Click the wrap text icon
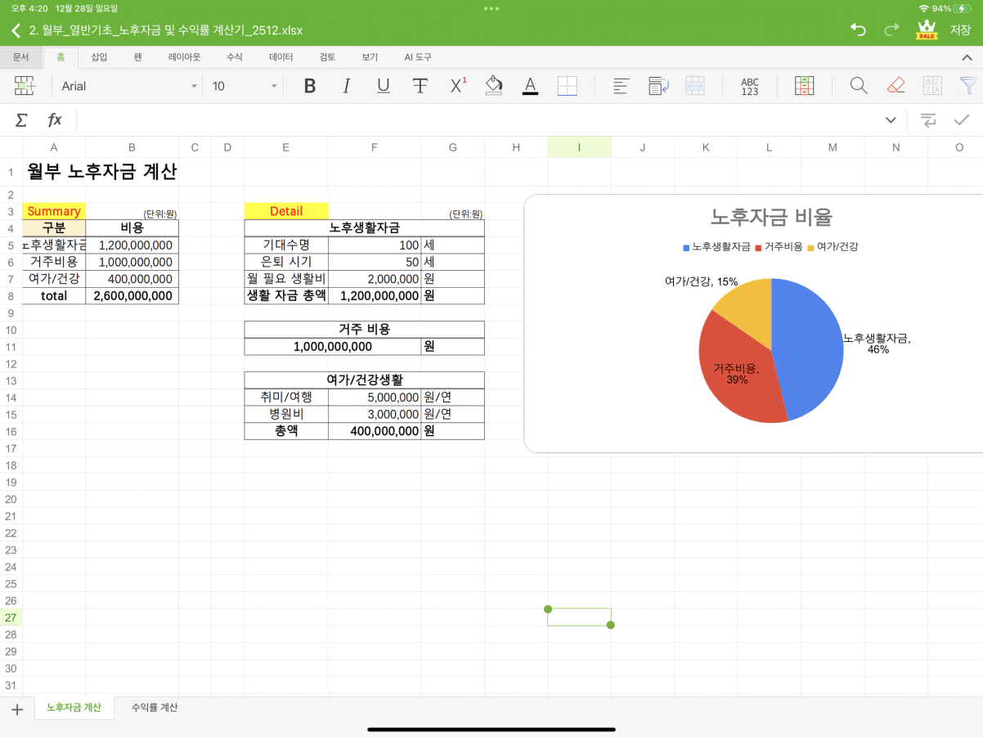This screenshot has width=983, height=737. coord(658,86)
